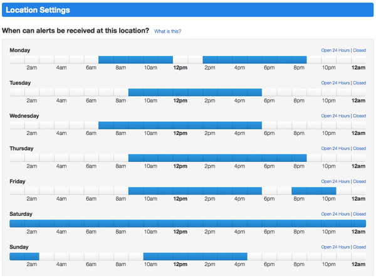This screenshot has height=278, width=376.
Task: Toggle Sunday hour block above 4pm label
Action: [x=240, y=257]
